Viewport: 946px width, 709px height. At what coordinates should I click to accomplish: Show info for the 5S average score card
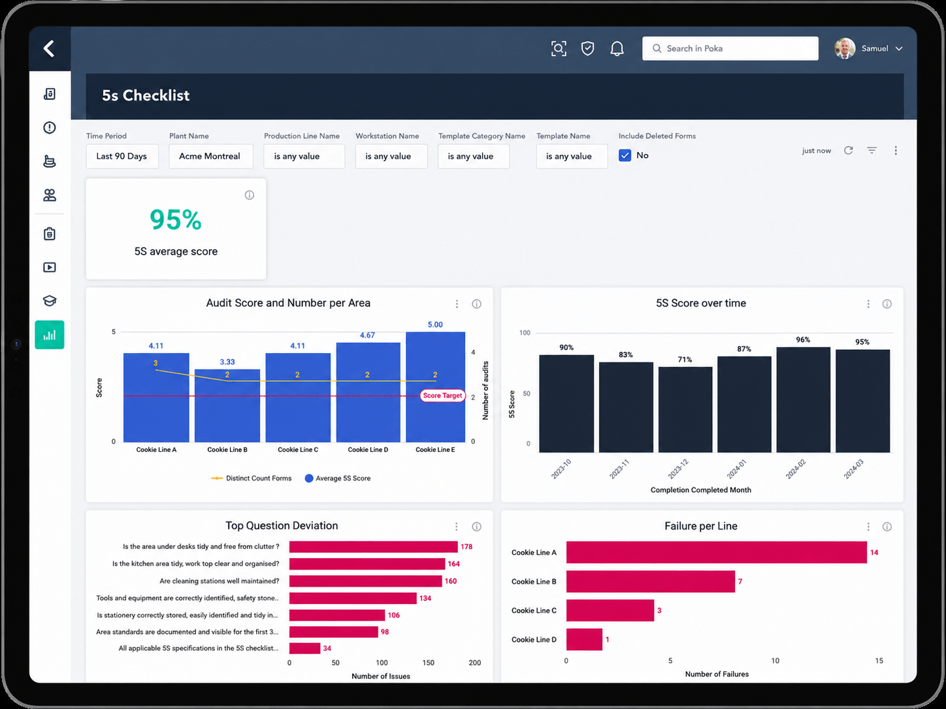(250, 195)
